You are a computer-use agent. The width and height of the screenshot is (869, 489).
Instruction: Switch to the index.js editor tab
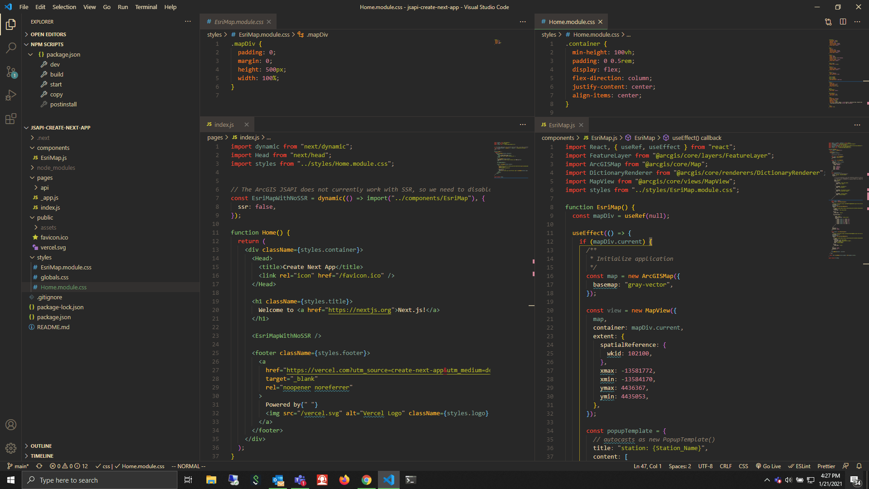[224, 125]
